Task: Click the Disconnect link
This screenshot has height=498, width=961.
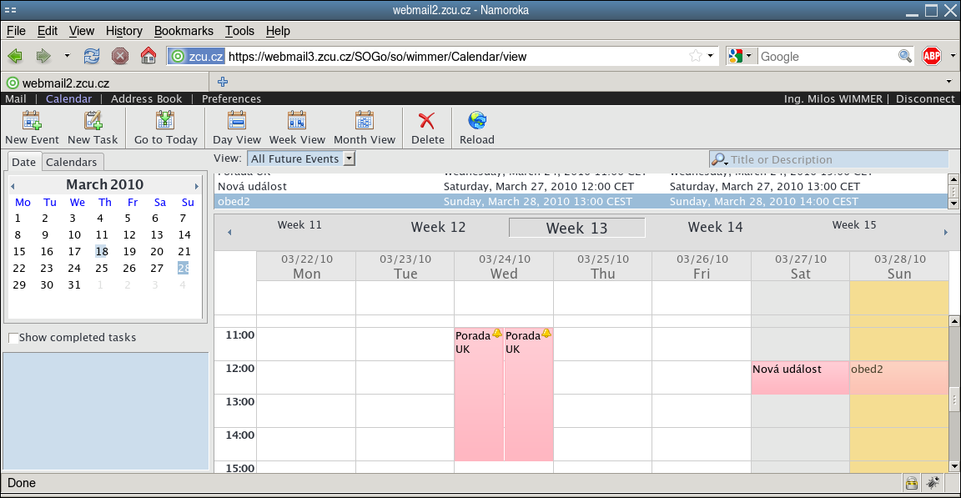Action: (x=925, y=98)
